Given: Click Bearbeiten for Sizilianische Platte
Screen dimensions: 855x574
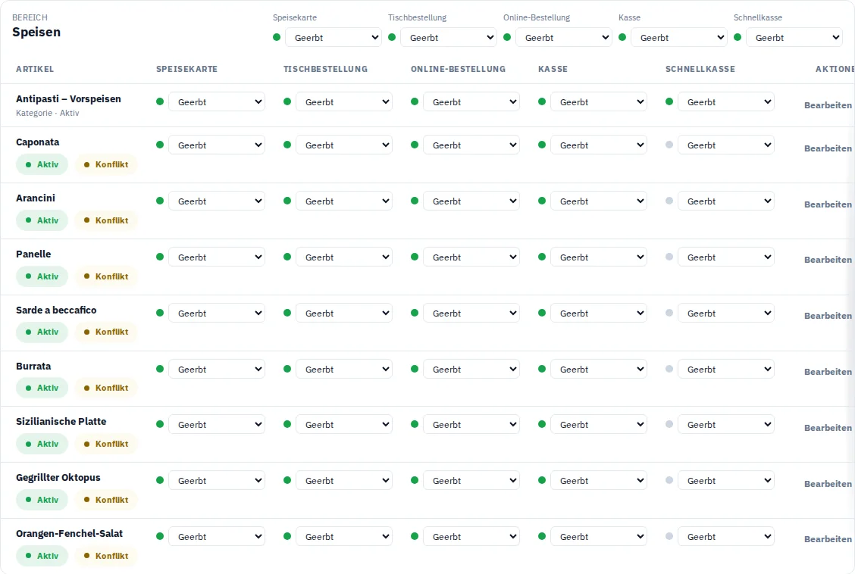Looking at the screenshot, I should [x=828, y=428].
